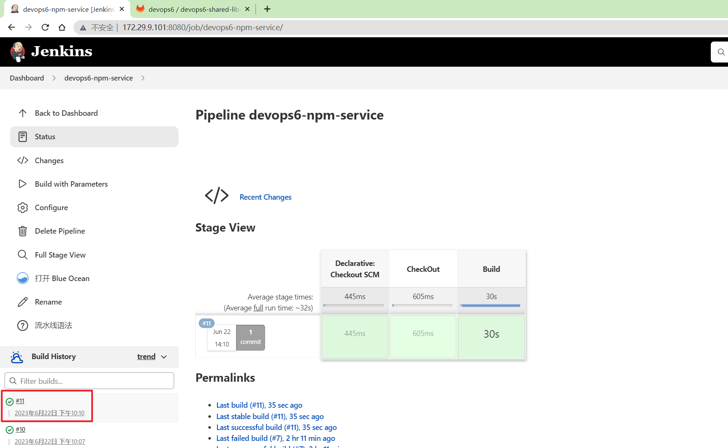Click the Build History weather icon
Image resolution: width=728 pixels, height=448 pixels.
[17, 357]
